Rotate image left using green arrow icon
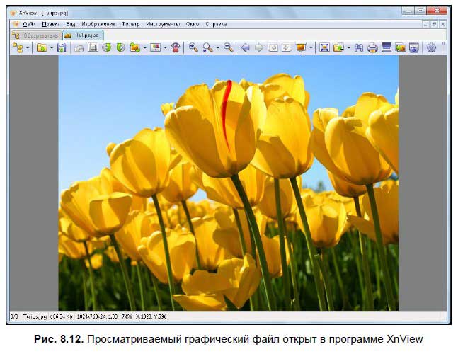The width and height of the screenshot is (458, 354). coord(106,48)
